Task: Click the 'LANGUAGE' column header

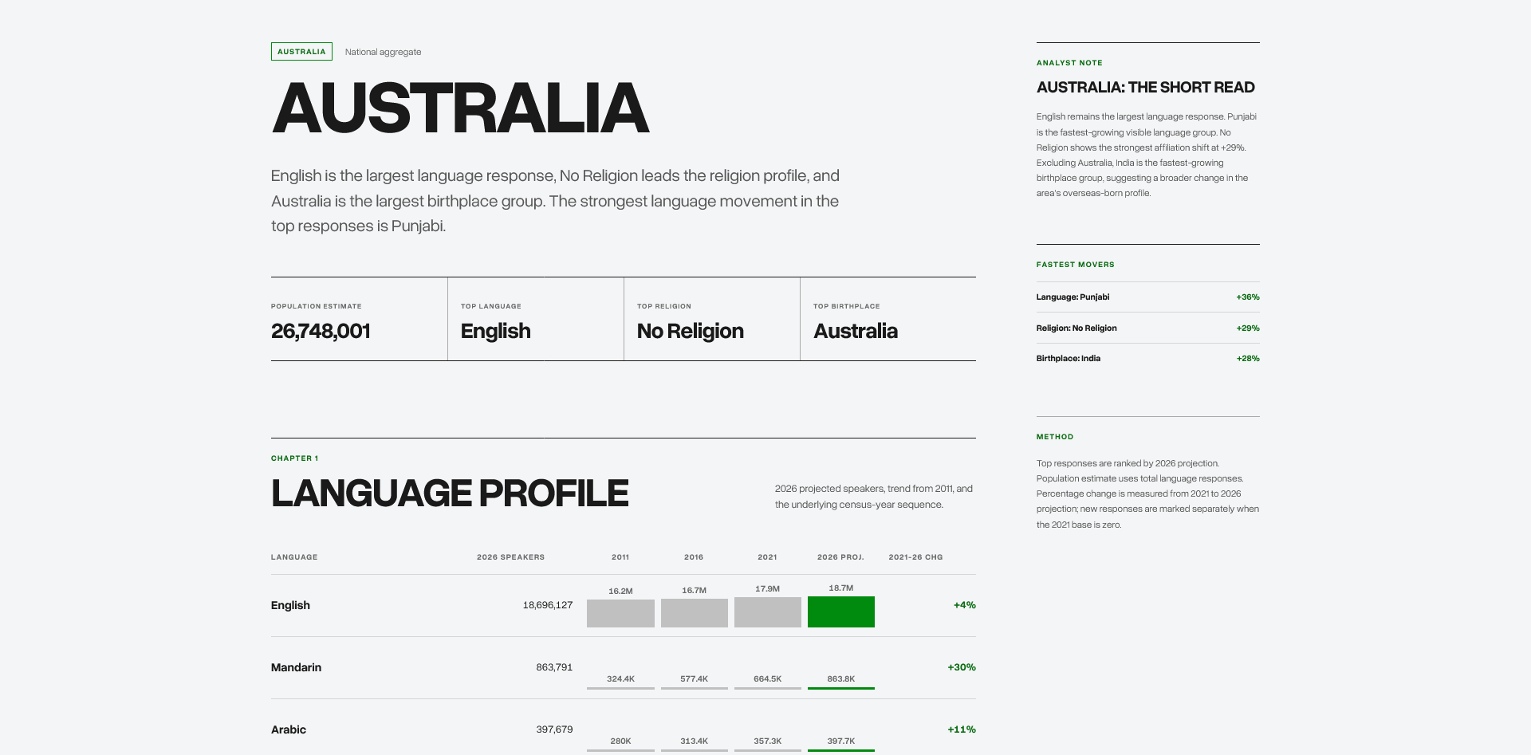Action: coord(294,556)
